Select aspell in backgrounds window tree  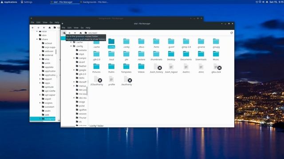[47, 99]
